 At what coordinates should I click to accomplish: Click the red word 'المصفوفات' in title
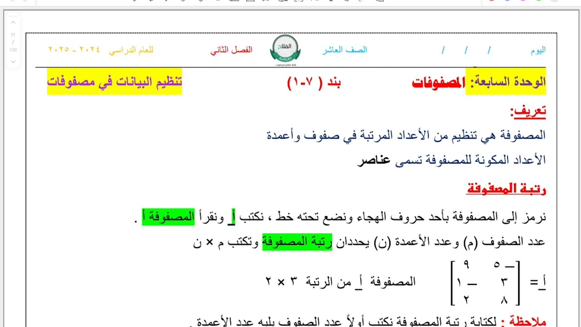pos(438,83)
